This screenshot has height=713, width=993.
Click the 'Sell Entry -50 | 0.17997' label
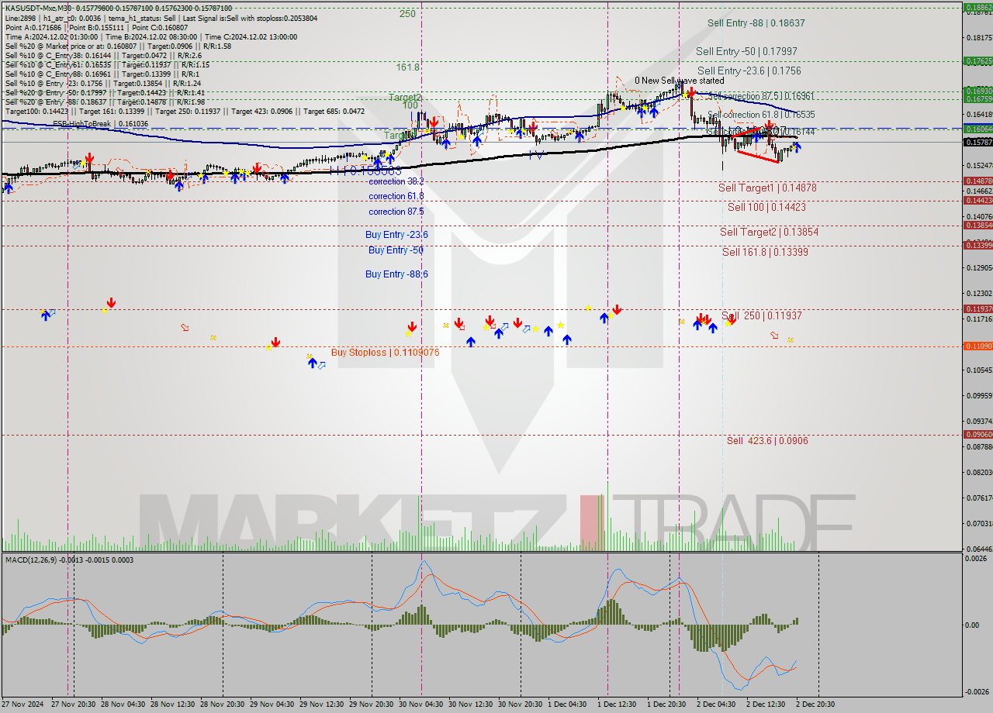(x=746, y=51)
